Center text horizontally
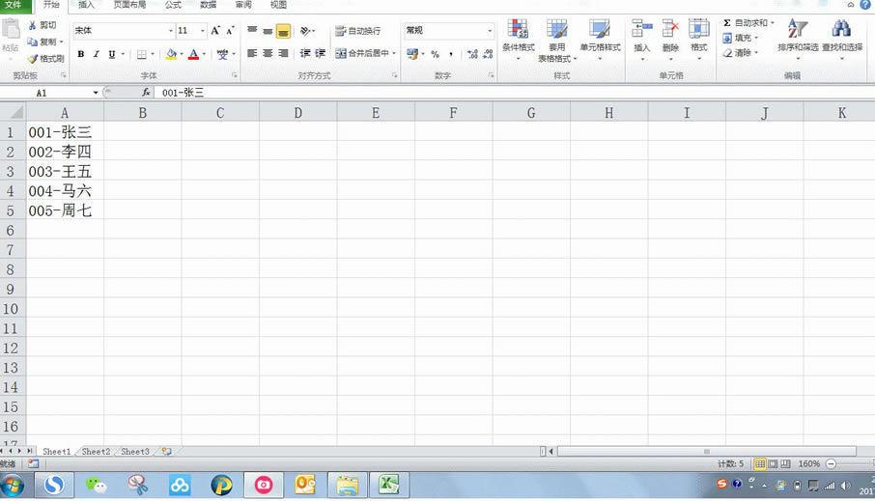The height and width of the screenshot is (501, 875). tap(268, 53)
